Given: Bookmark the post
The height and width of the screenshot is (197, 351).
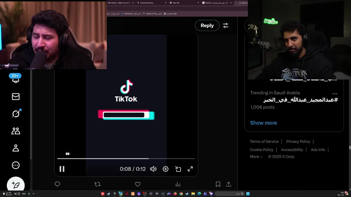Looking at the screenshot, I should [x=218, y=184].
